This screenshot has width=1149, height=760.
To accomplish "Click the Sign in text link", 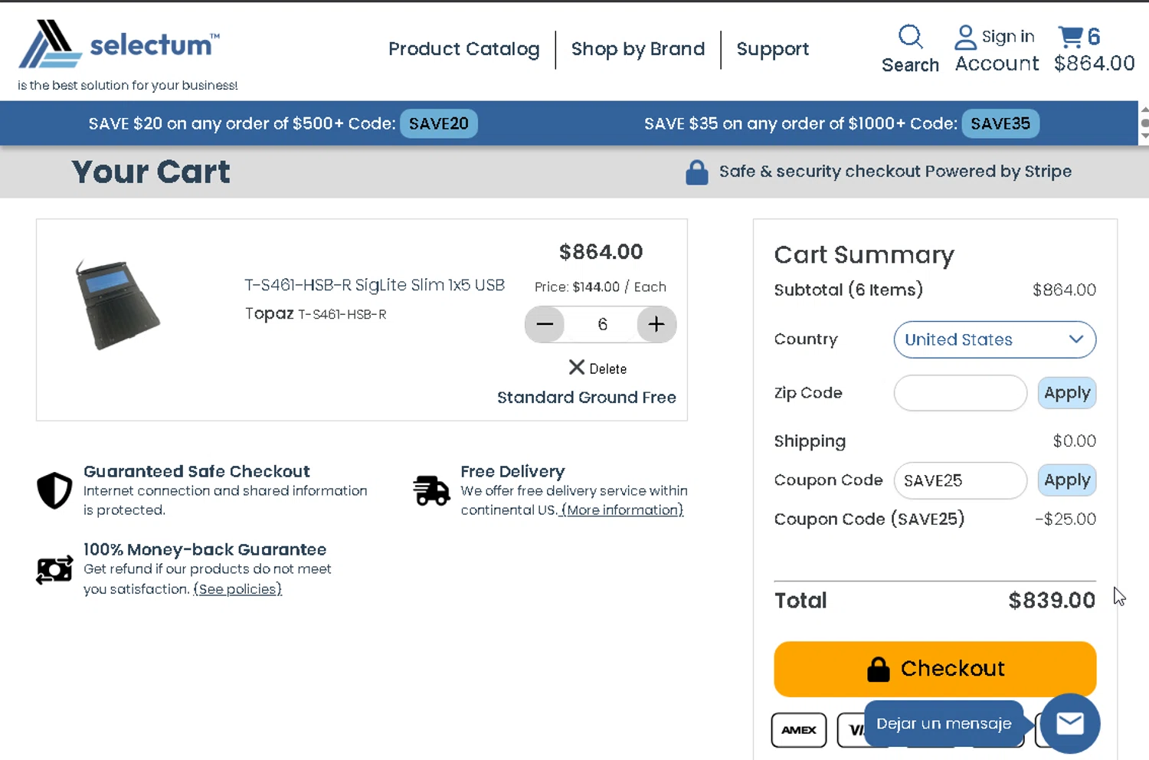I will tap(1007, 37).
